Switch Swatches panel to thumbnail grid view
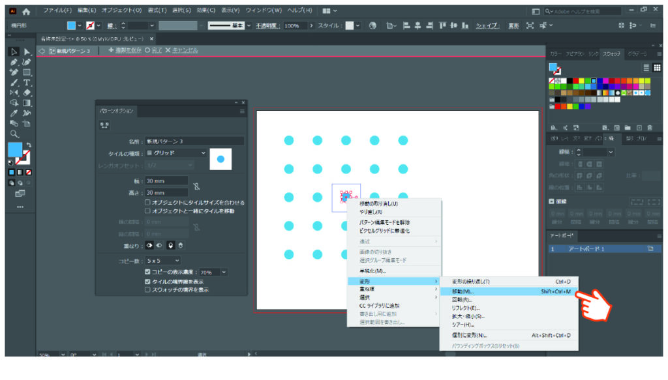 [657, 68]
